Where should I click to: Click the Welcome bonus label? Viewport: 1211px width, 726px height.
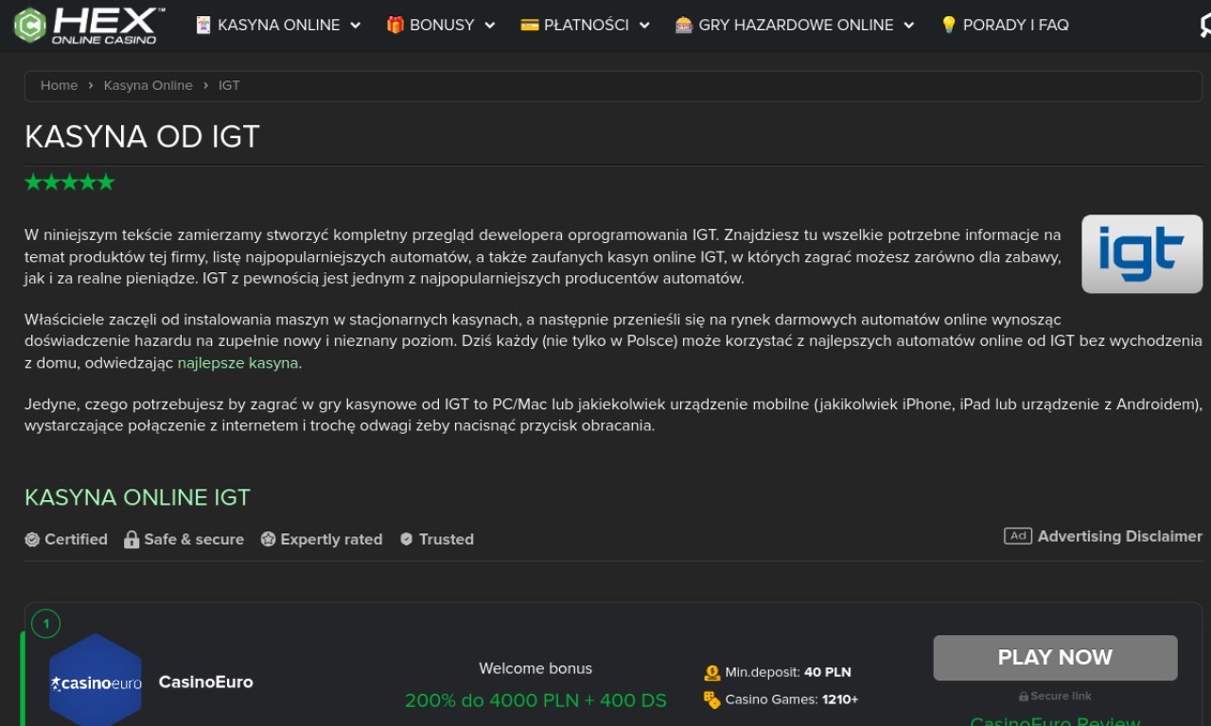click(x=535, y=668)
